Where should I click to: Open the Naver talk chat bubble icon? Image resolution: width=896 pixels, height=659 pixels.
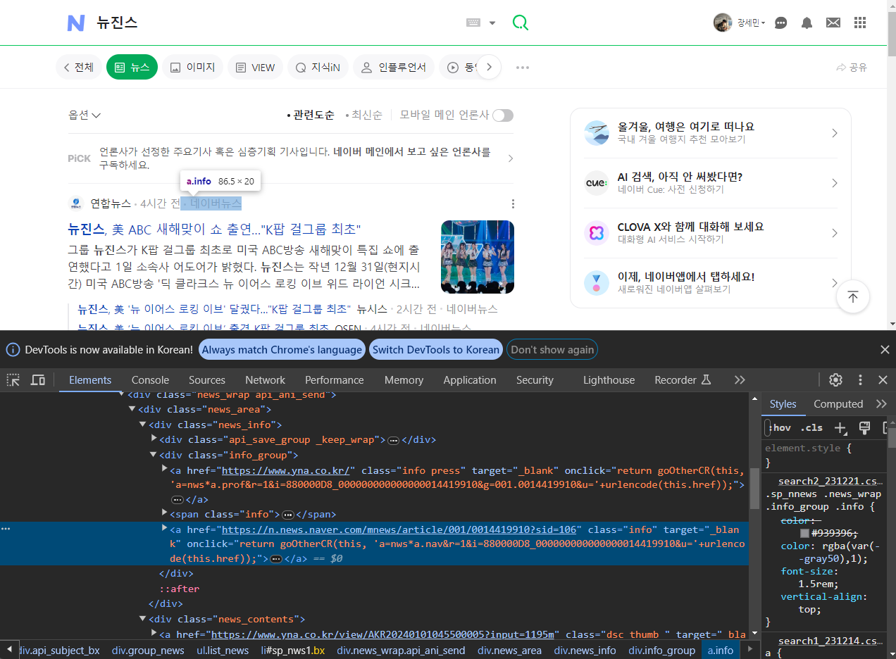click(x=780, y=23)
